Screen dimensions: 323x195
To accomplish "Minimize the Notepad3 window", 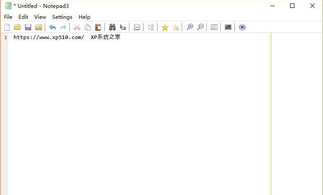I will click(273, 6).
